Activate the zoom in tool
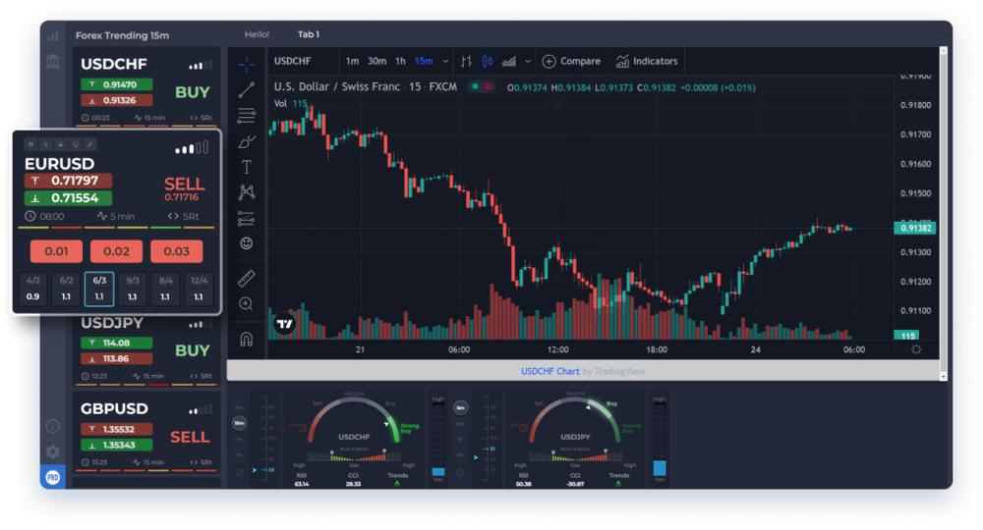Image resolution: width=983 pixels, height=530 pixels. [247, 303]
